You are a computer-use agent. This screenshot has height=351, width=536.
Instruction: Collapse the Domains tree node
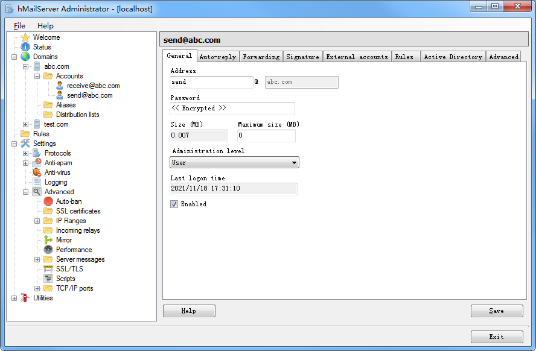pos(14,57)
